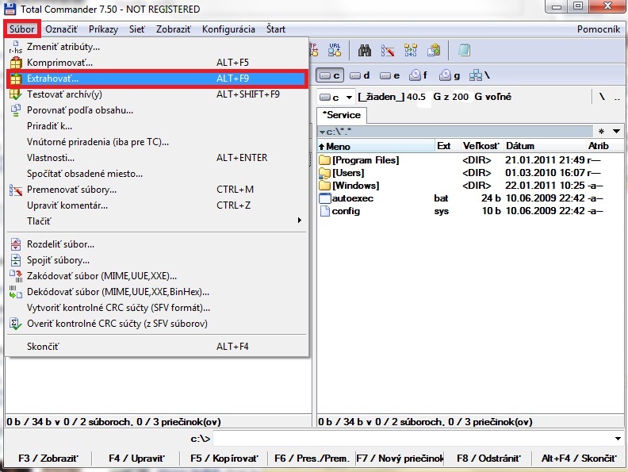Sort by Atrib column header

[604, 146]
